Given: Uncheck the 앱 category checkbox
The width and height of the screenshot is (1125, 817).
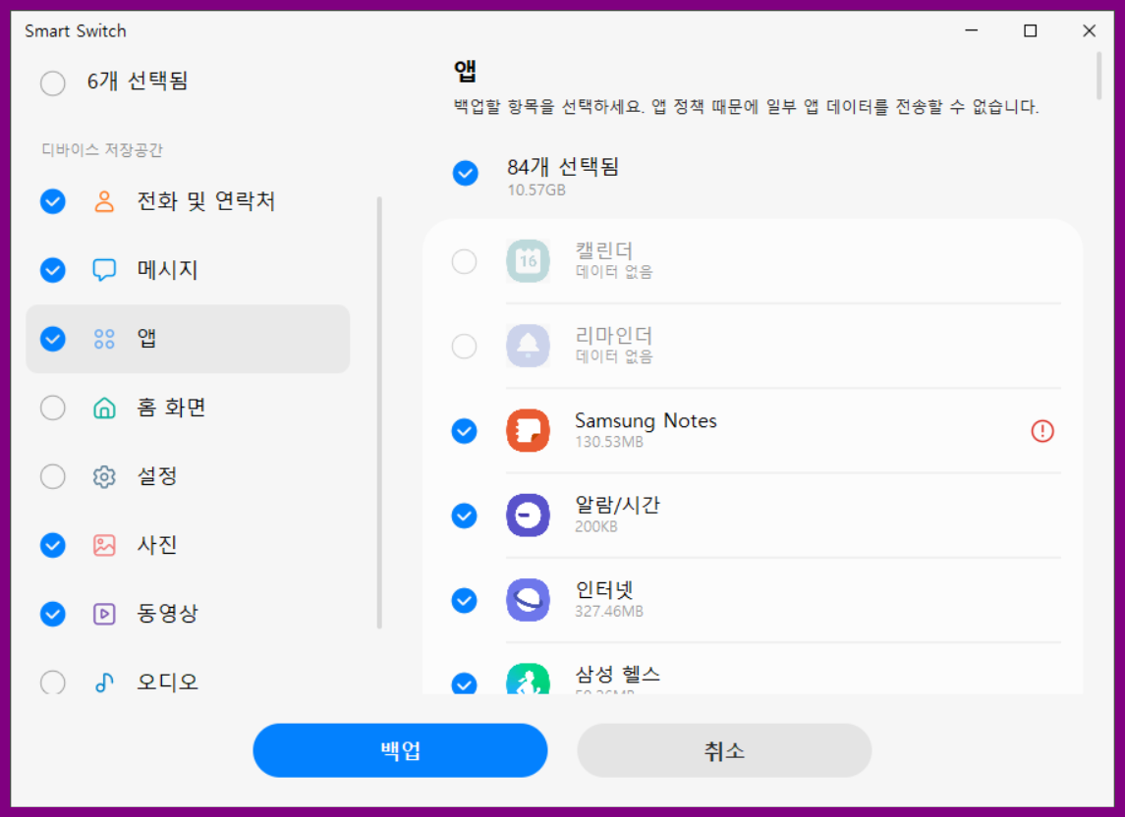Looking at the screenshot, I should point(53,339).
